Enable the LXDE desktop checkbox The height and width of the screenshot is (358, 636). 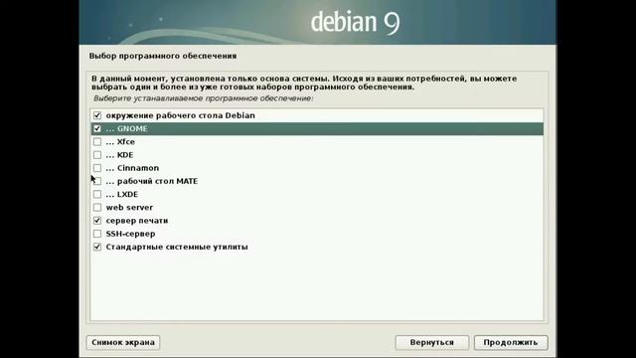pyautogui.click(x=97, y=195)
